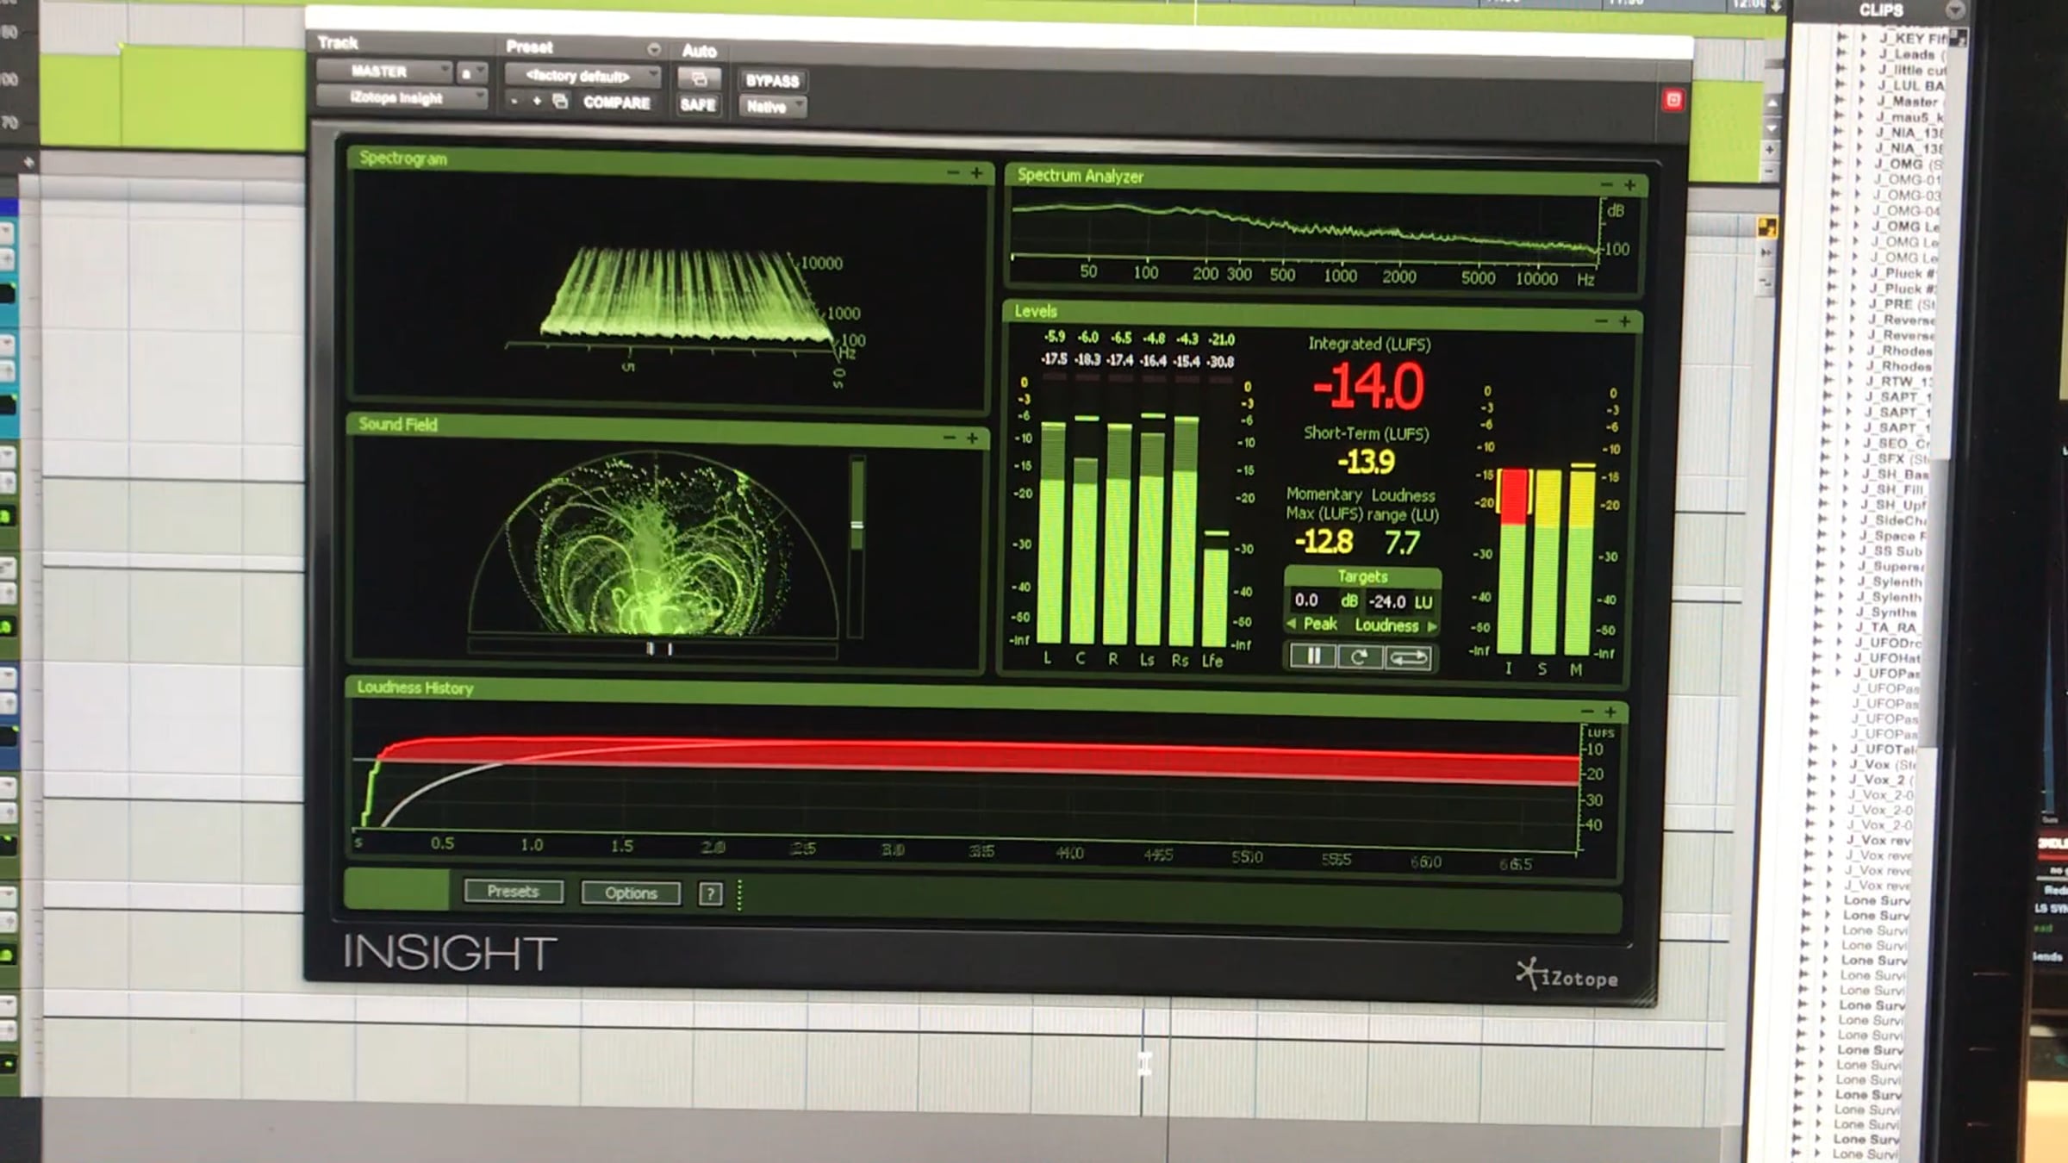Click the yellow grid icon beside the Clips list
Viewport: 2068px width, 1163px height.
pos(1766,227)
